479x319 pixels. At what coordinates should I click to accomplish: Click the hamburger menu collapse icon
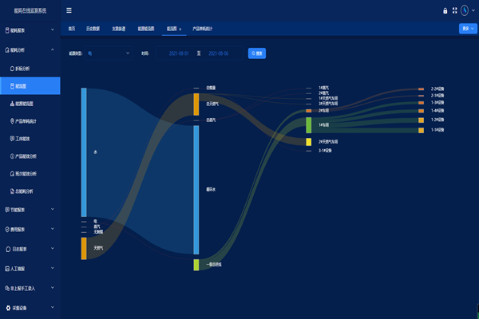pos(69,10)
